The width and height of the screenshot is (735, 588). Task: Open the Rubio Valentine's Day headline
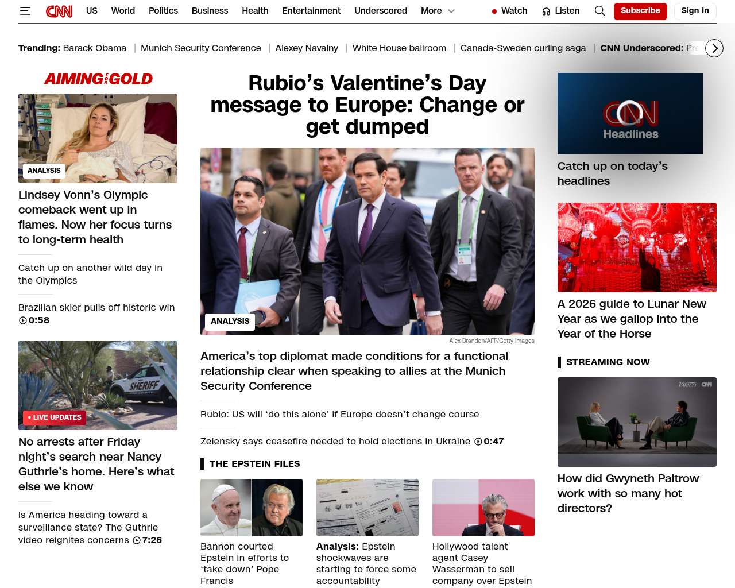pos(367,105)
